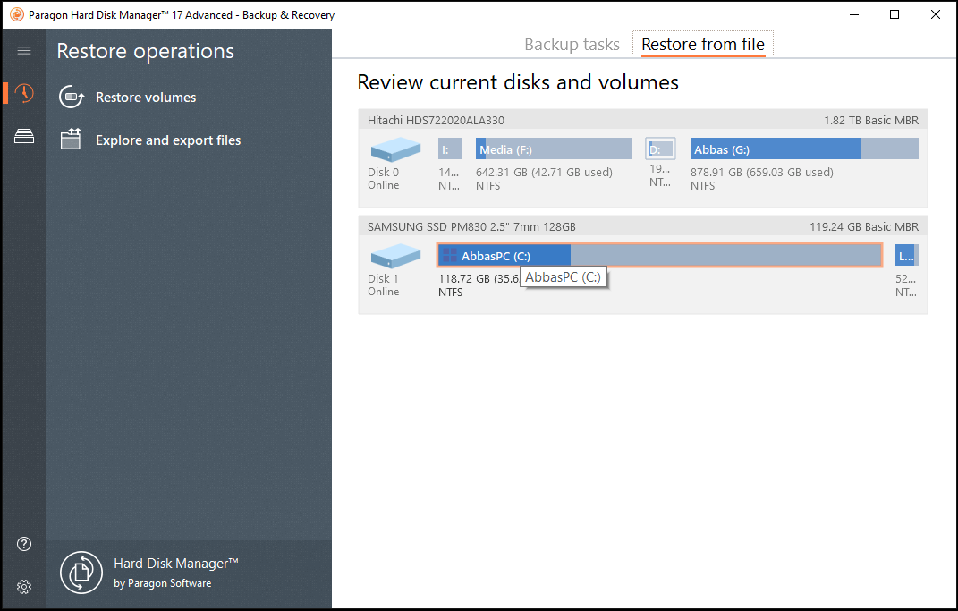Select the D: volume on Disk 0
The width and height of the screenshot is (958, 611).
(660, 149)
